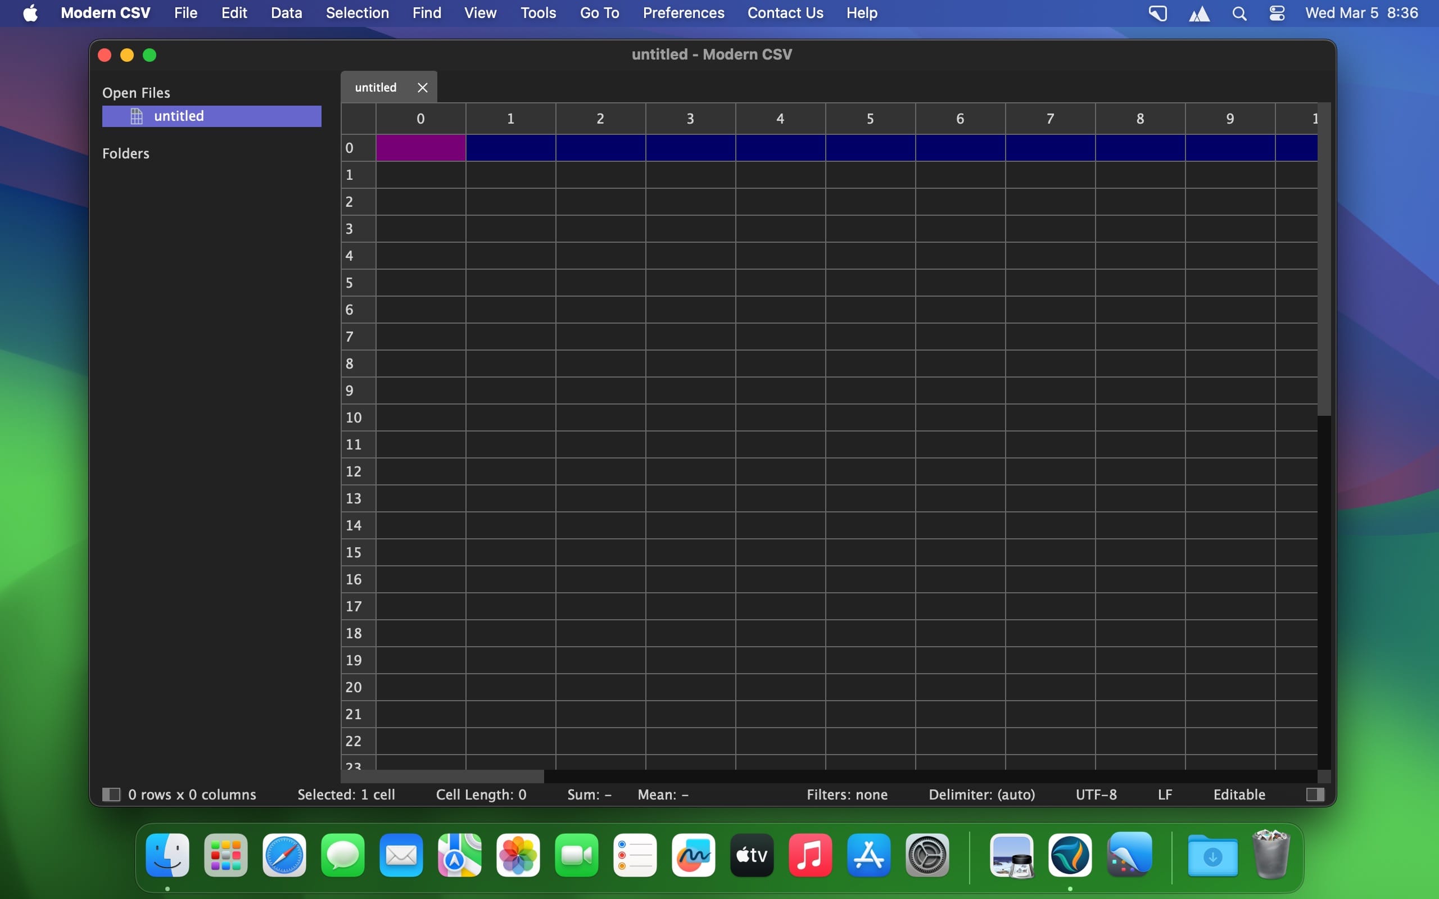1439x899 pixels.
Task: Open the Selection menu
Action: (x=357, y=12)
